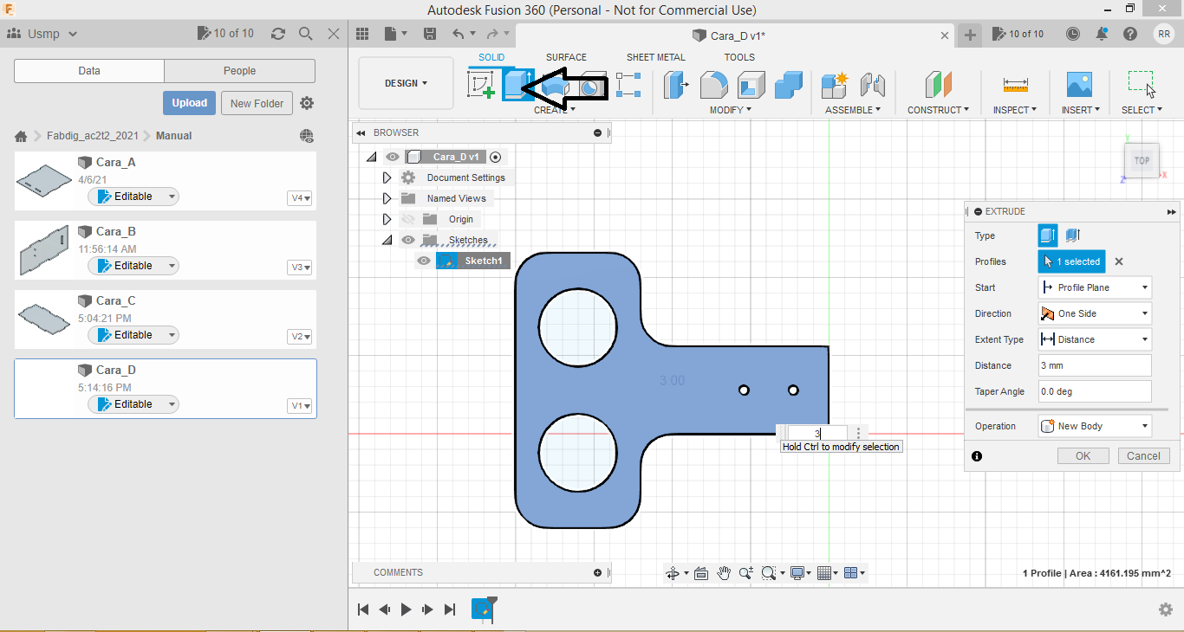Image resolution: width=1184 pixels, height=632 pixels.
Task: Click the Upload button
Action: tap(189, 103)
